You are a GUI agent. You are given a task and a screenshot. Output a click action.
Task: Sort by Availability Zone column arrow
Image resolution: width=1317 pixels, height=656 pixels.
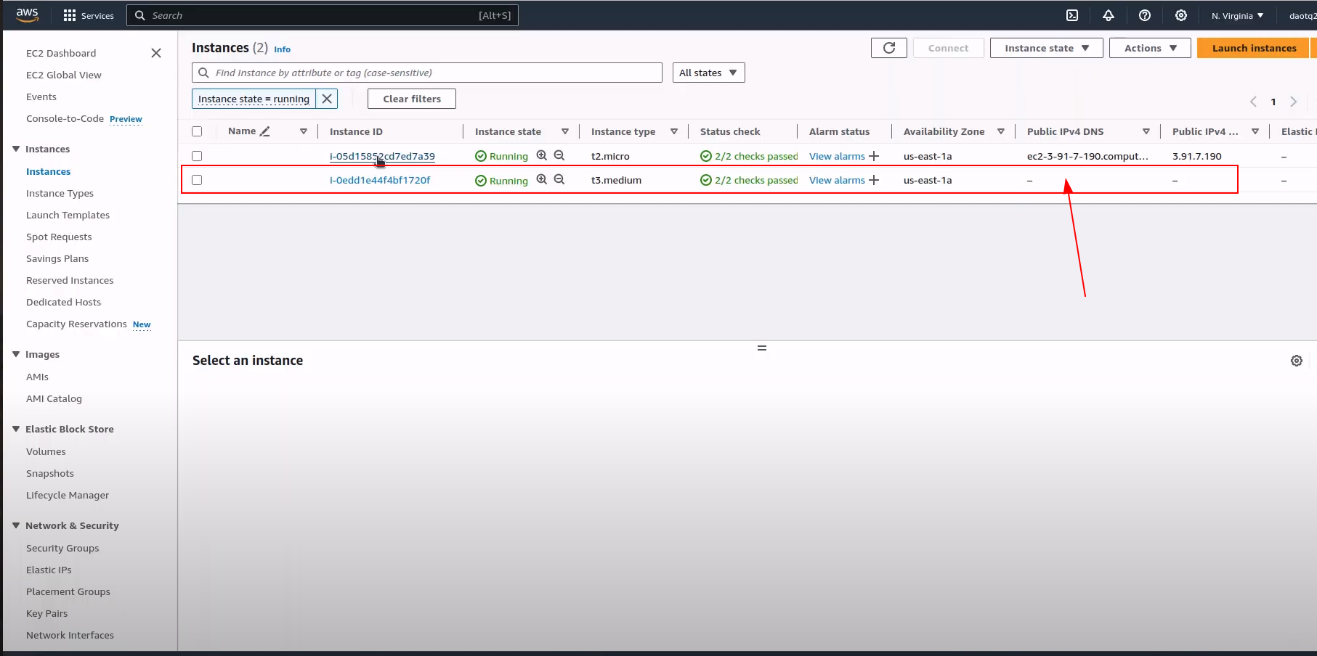[1001, 131]
